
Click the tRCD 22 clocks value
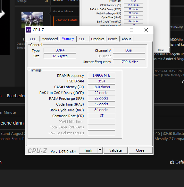pyautogui.click(x=101, y=93)
